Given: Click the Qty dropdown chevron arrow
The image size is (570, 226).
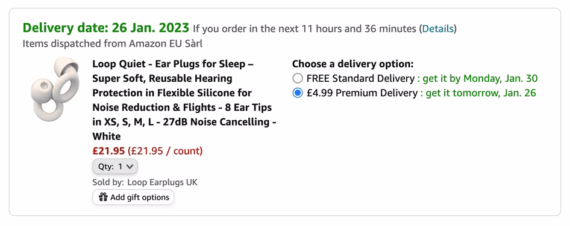Looking at the screenshot, I should pos(131,167).
